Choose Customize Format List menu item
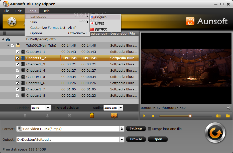This screenshot has height=153, width=233. click(x=58, y=28)
